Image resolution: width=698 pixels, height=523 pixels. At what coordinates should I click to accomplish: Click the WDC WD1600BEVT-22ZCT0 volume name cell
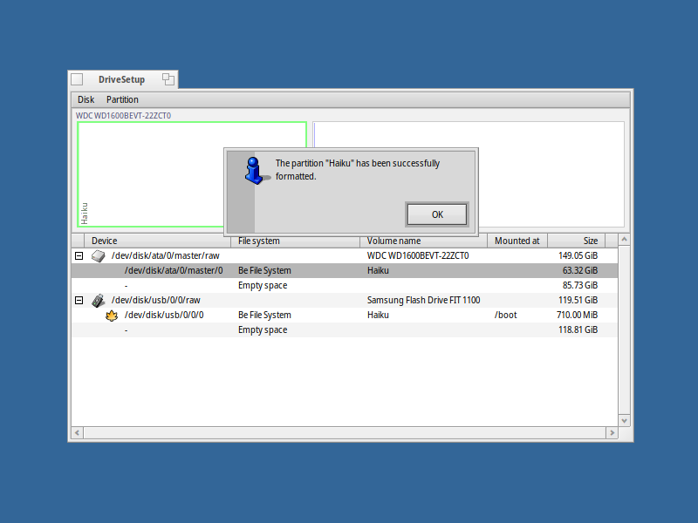tap(418, 255)
